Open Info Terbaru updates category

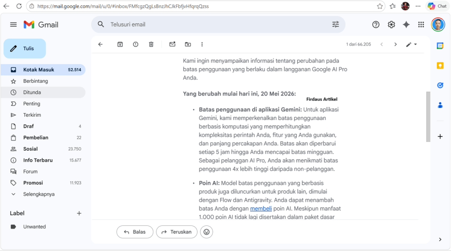tap(43, 160)
